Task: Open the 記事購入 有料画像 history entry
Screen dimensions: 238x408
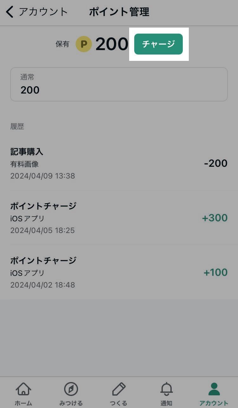Action: [x=119, y=163]
